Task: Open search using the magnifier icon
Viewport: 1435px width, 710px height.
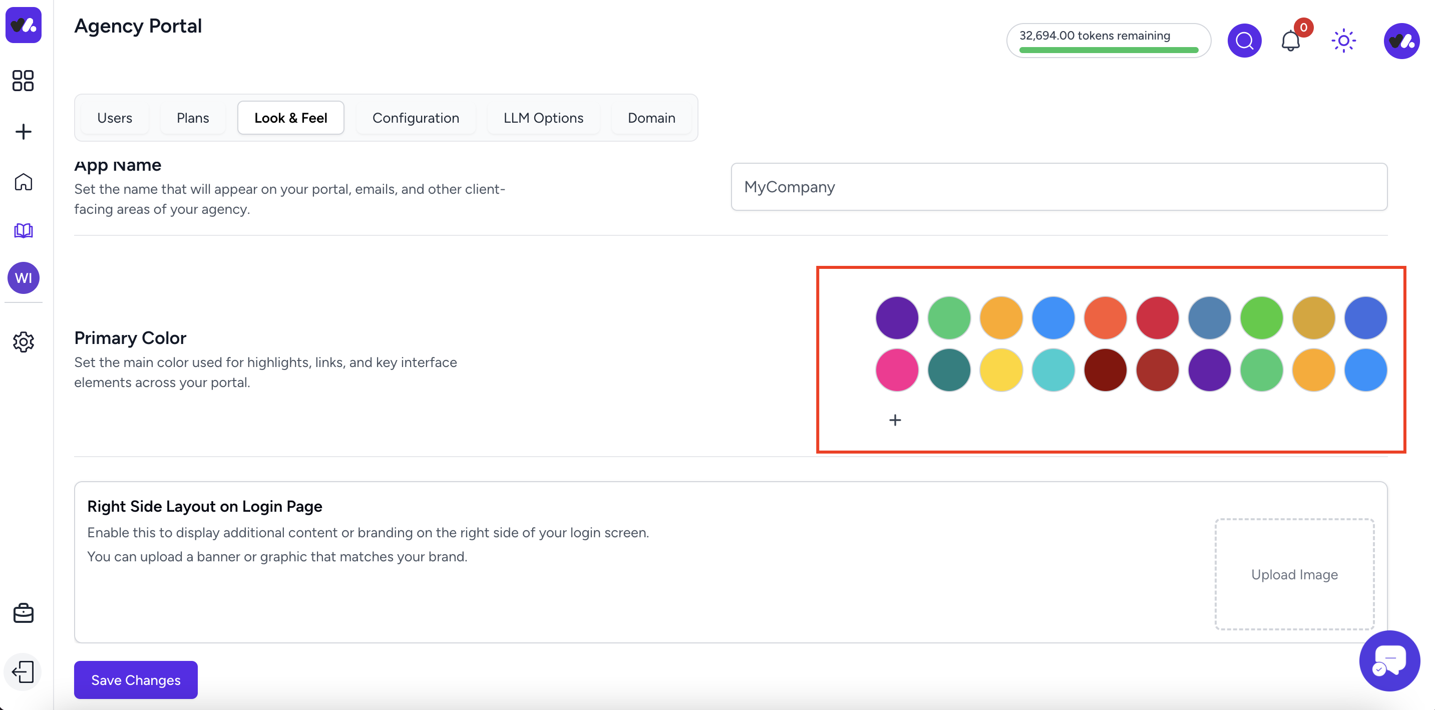Action: [1244, 41]
